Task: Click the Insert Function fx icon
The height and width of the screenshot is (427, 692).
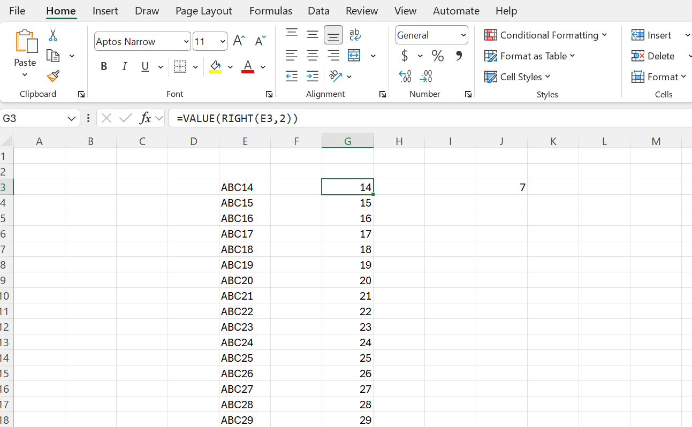Action: point(145,118)
